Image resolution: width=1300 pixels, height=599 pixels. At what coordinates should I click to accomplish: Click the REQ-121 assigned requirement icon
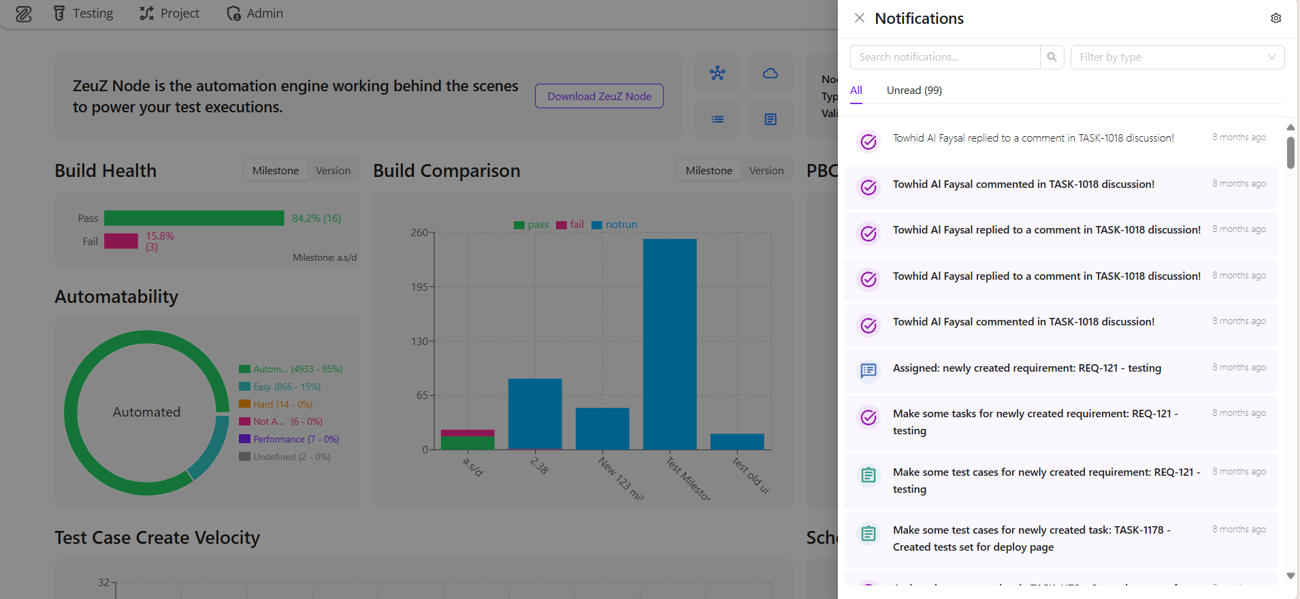click(868, 370)
